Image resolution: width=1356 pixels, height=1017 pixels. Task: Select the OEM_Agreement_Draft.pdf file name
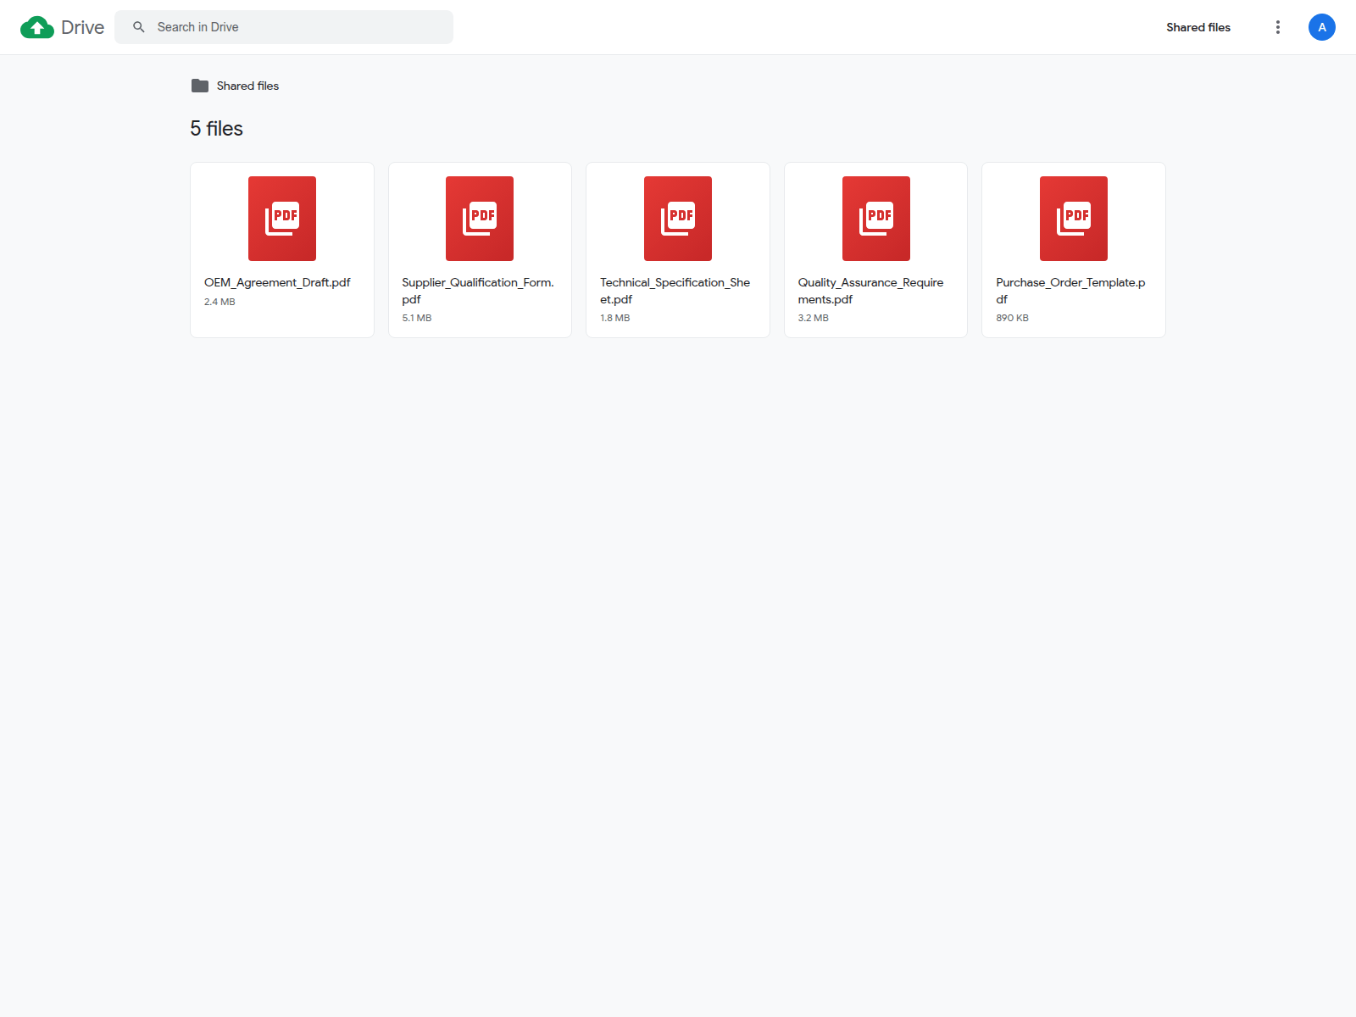tap(277, 282)
